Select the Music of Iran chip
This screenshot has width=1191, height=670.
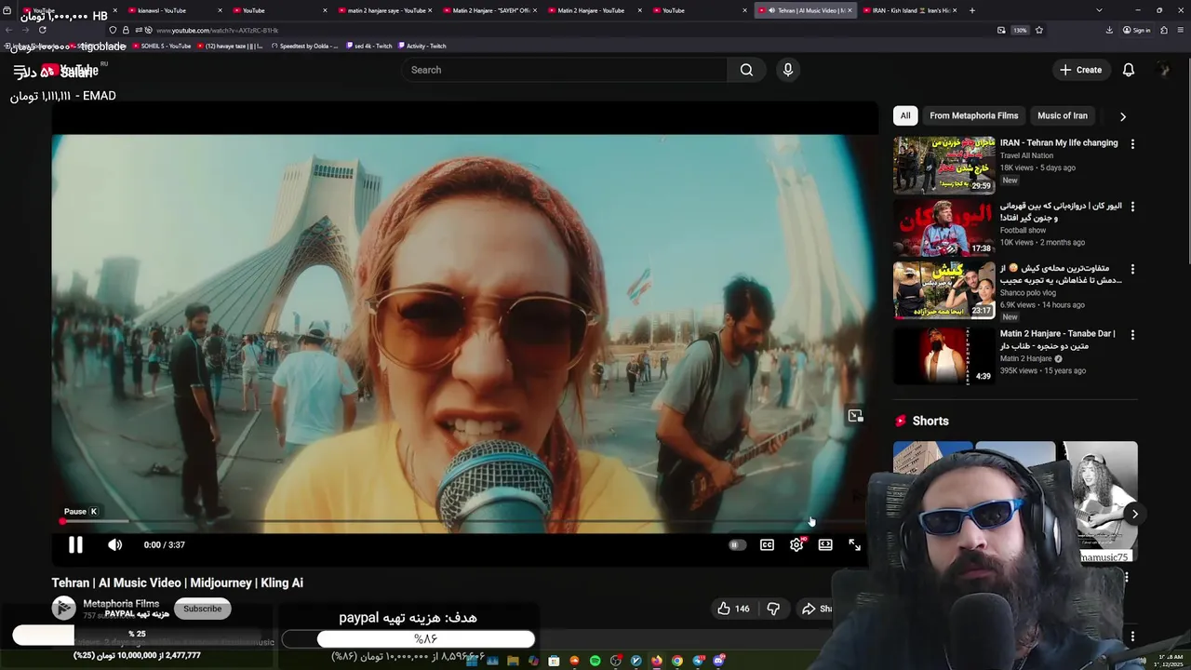click(1063, 115)
